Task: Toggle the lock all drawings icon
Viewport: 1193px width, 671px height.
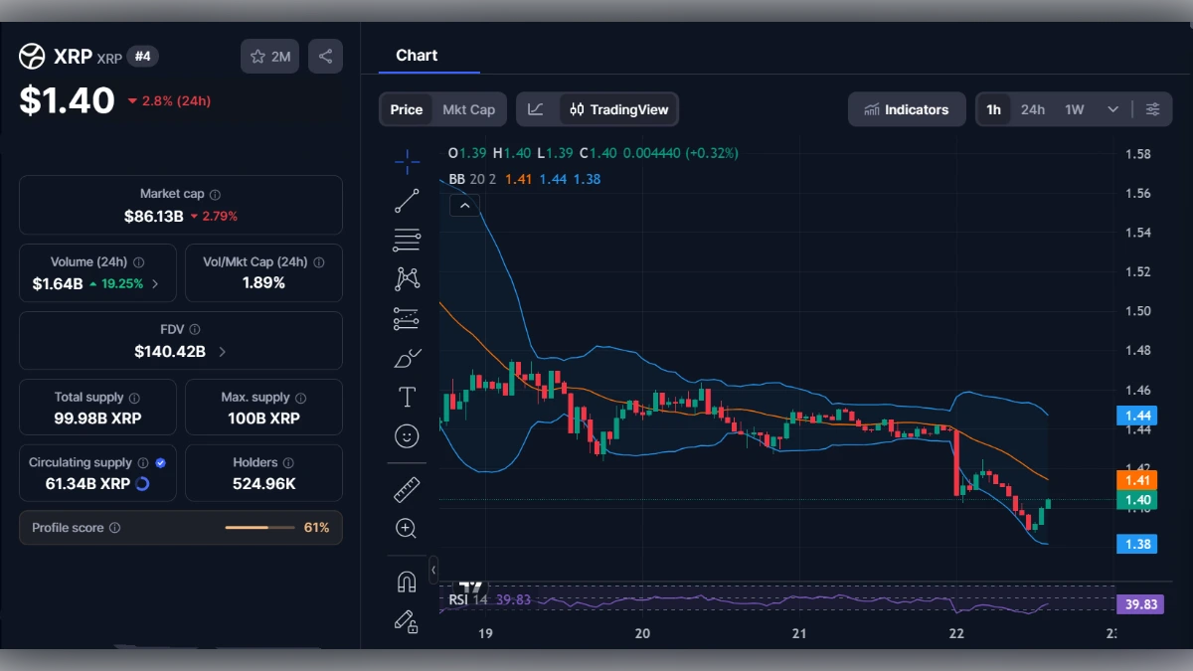Action: pyautogui.click(x=406, y=621)
